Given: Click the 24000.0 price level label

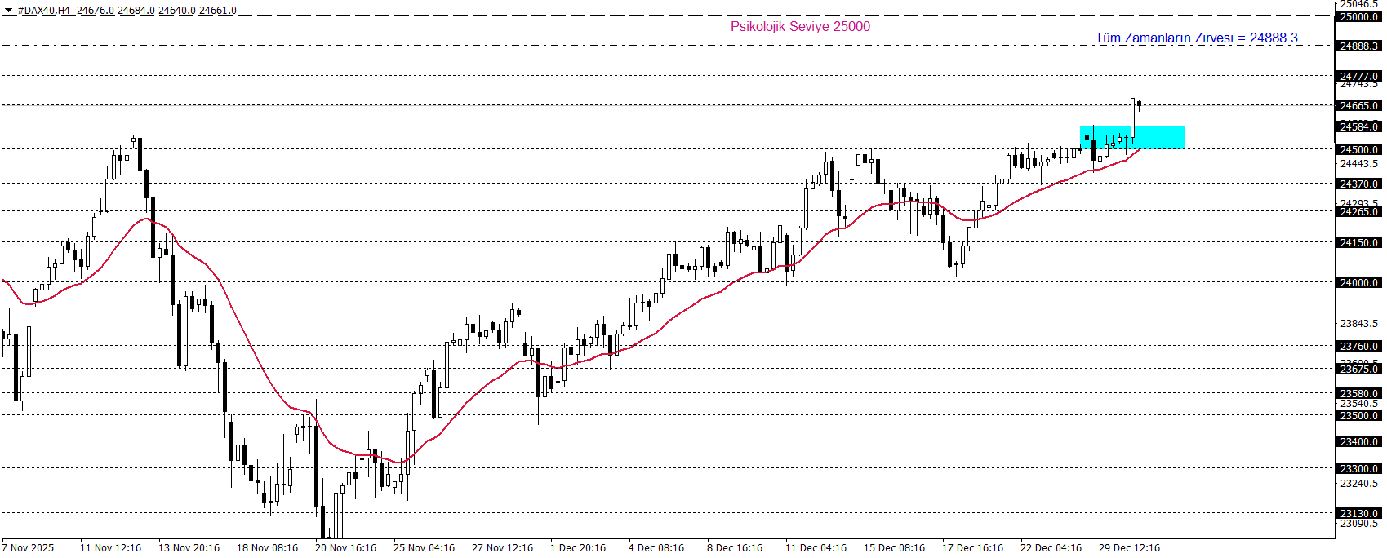Looking at the screenshot, I should tap(1359, 282).
